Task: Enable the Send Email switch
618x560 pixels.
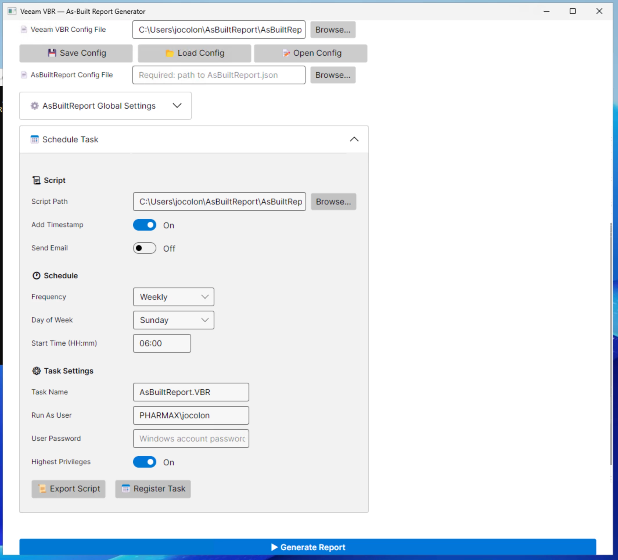Action: coord(144,248)
